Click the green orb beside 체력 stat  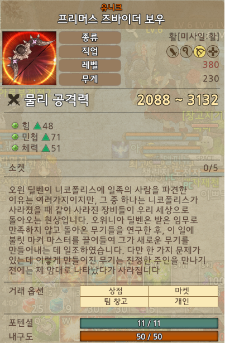pyautogui.click(x=15, y=148)
